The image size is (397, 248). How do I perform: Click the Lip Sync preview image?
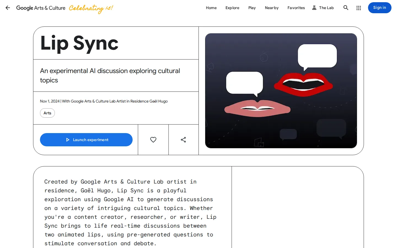point(281,91)
